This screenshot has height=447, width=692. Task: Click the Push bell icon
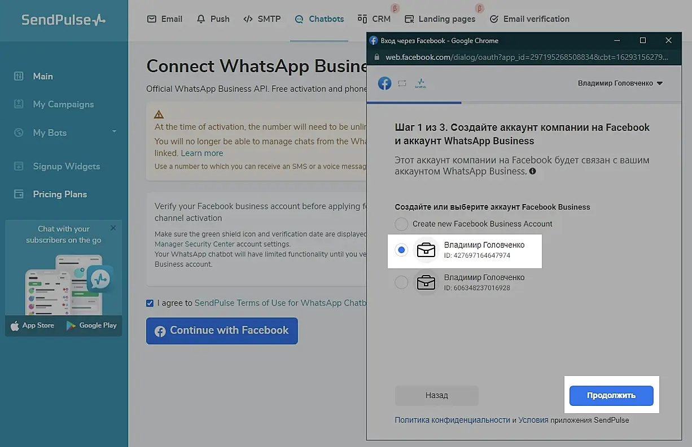tap(201, 19)
